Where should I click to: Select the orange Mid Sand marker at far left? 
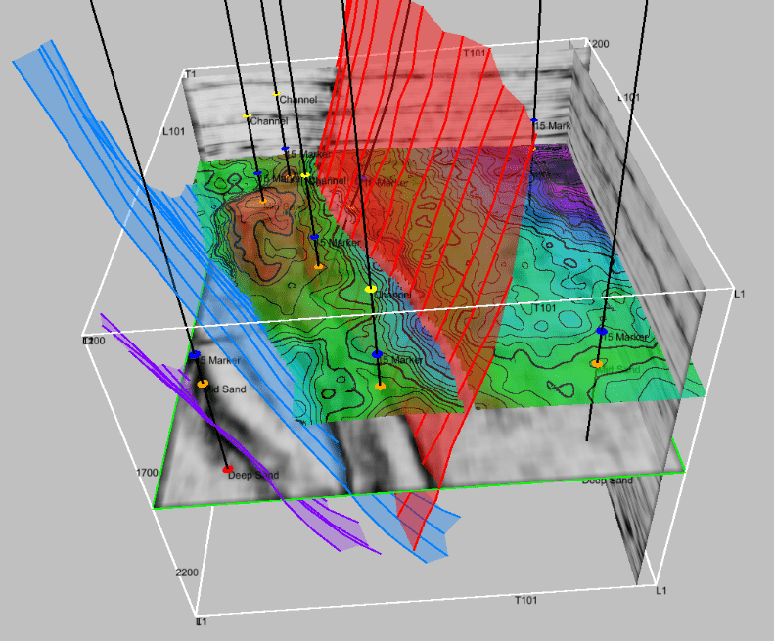click(203, 384)
